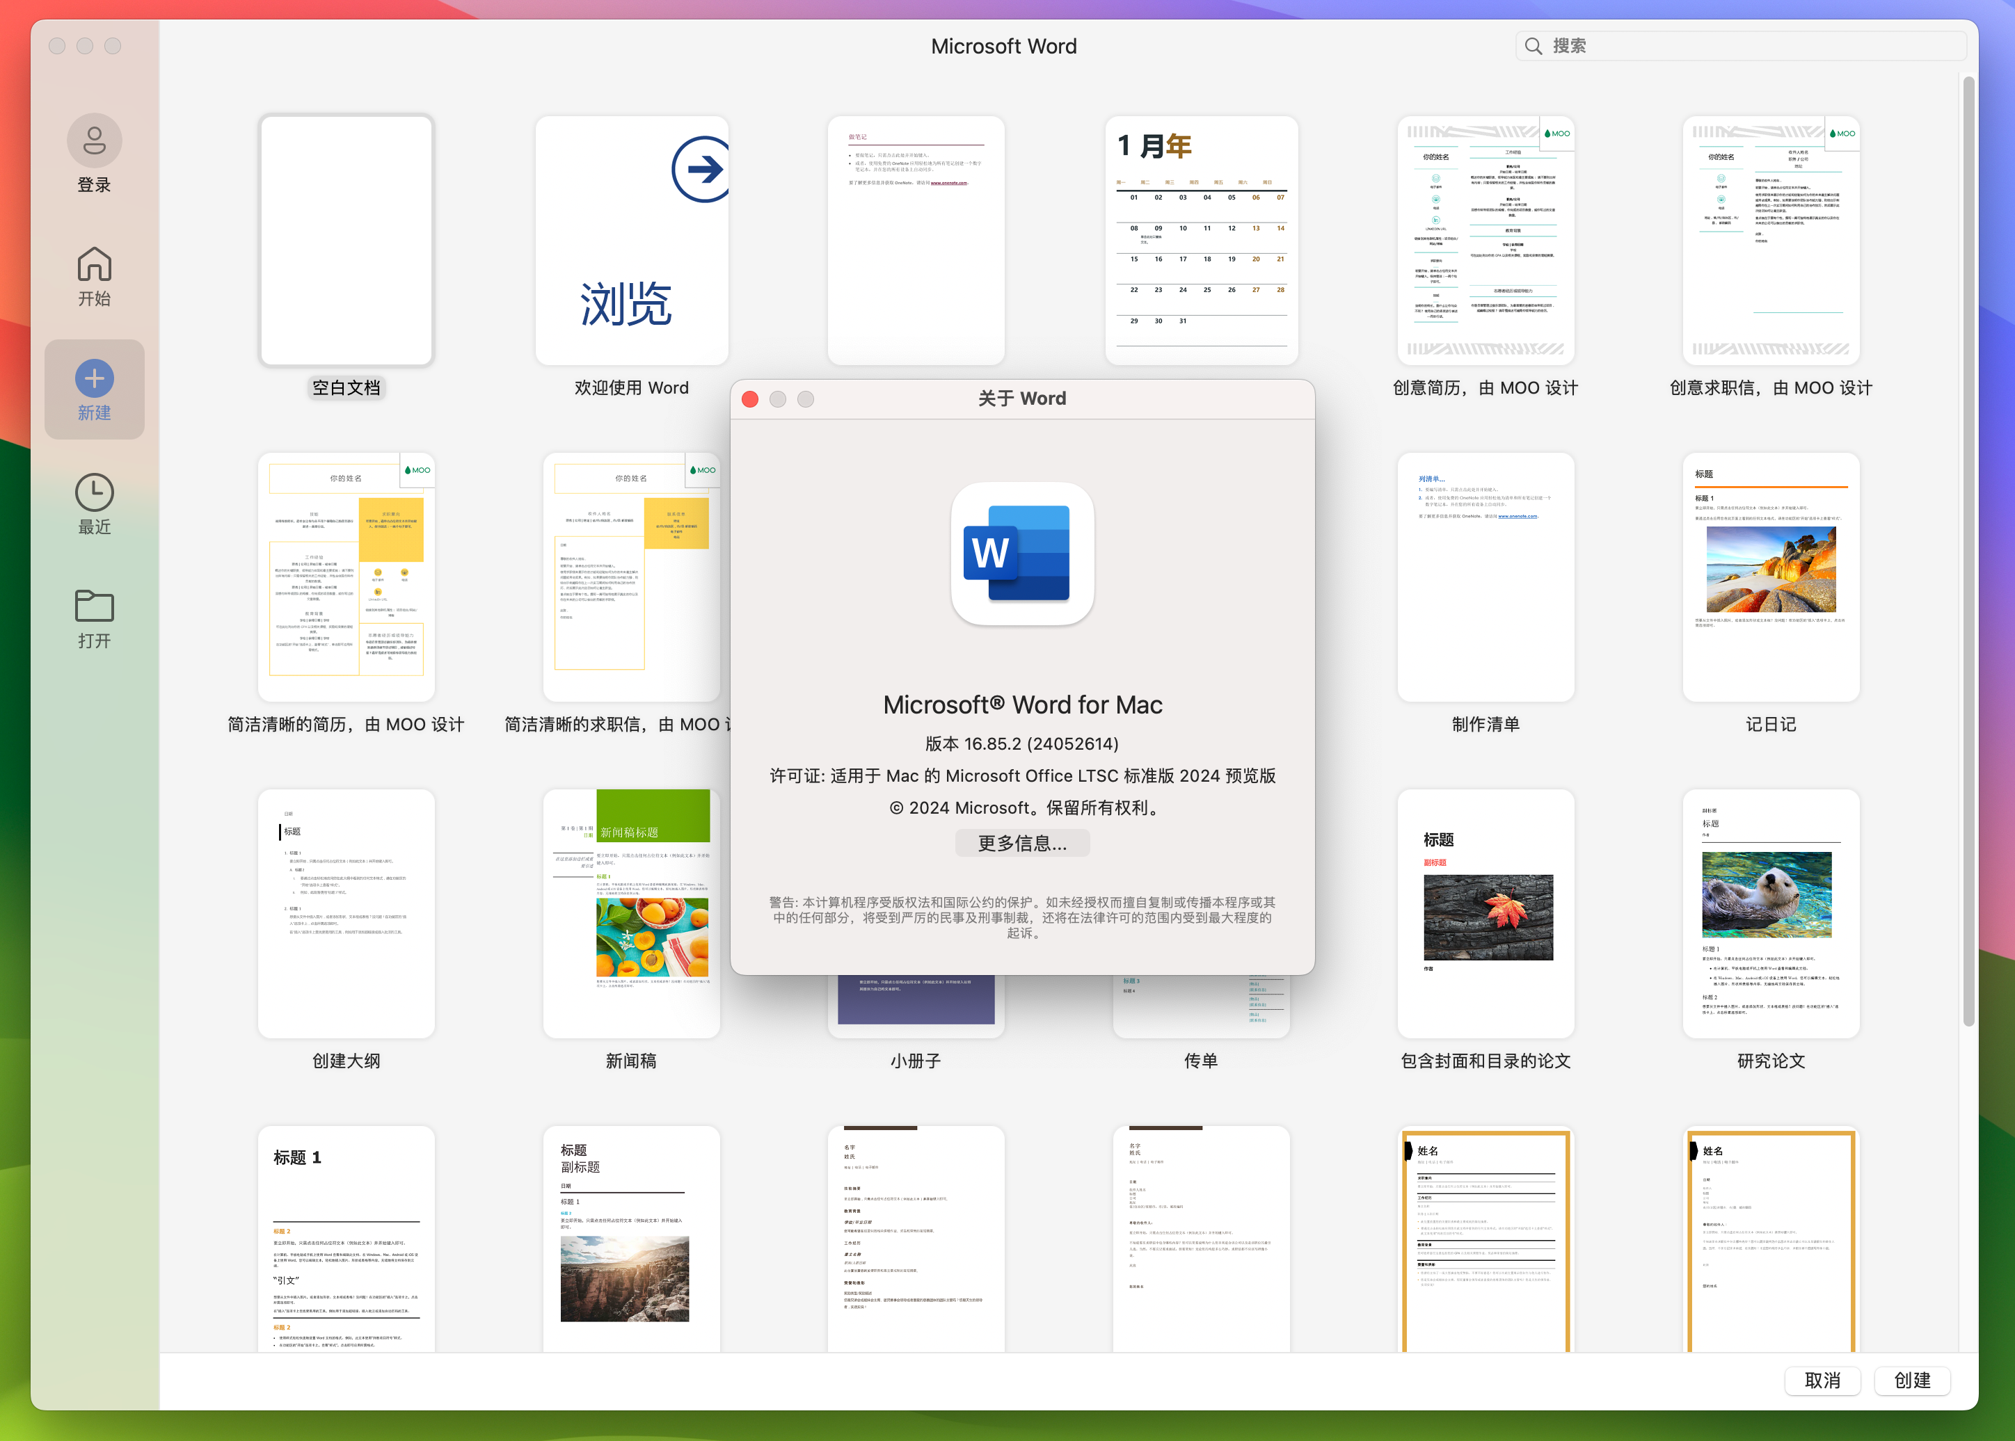Pick 简洁清晰的求职信 MOO template
The height and width of the screenshot is (1441, 2015).
tap(631, 577)
